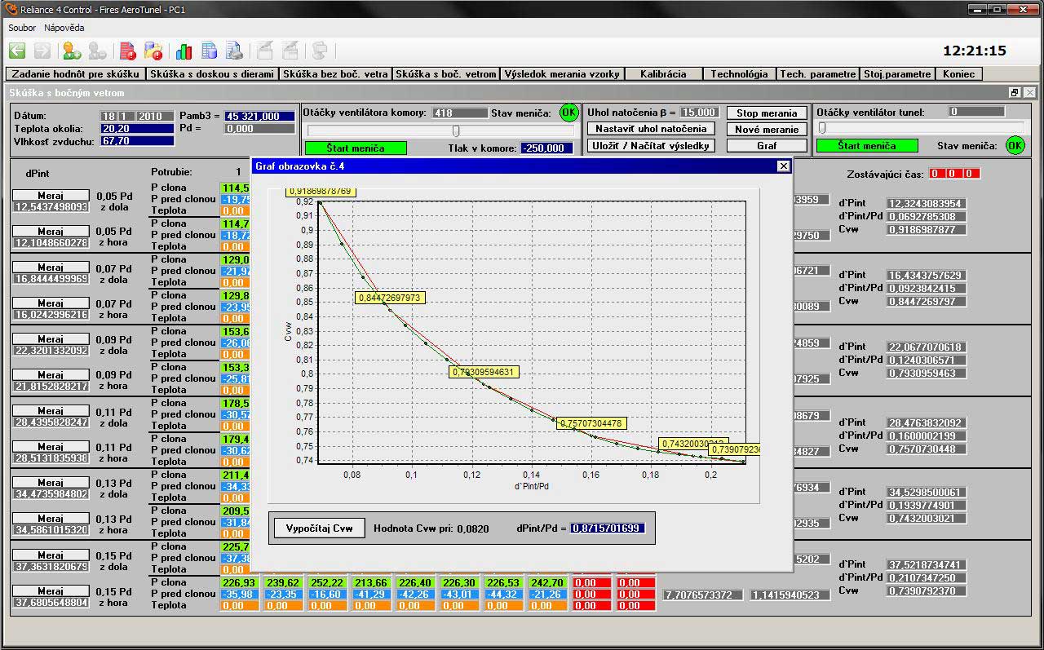1044x650 pixels.
Task: Click the Stop merania button
Action: point(766,113)
